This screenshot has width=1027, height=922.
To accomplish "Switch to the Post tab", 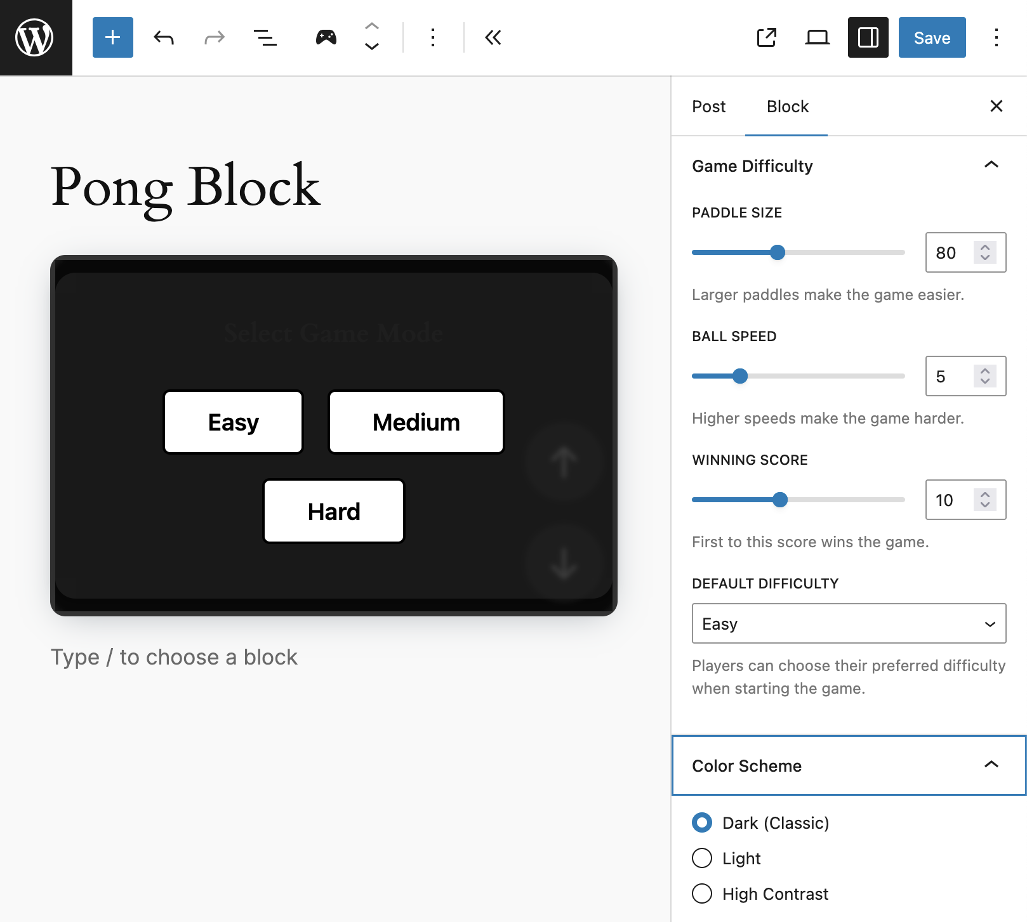I will pyautogui.click(x=708, y=107).
